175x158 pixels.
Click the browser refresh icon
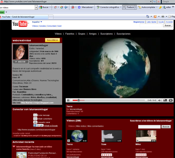point(154,1)
